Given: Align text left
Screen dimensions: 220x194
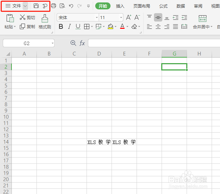Looking at the screenshot, I should pos(149,26).
